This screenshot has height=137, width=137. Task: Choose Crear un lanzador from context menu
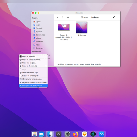point(33,57)
